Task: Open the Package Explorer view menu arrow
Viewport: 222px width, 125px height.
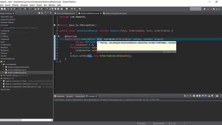Action: [45, 13]
